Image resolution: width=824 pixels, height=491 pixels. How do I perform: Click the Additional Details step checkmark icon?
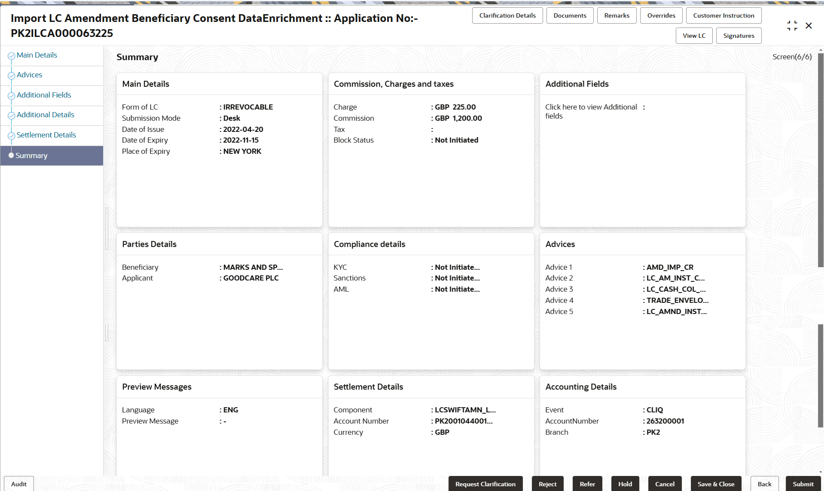click(12, 116)
